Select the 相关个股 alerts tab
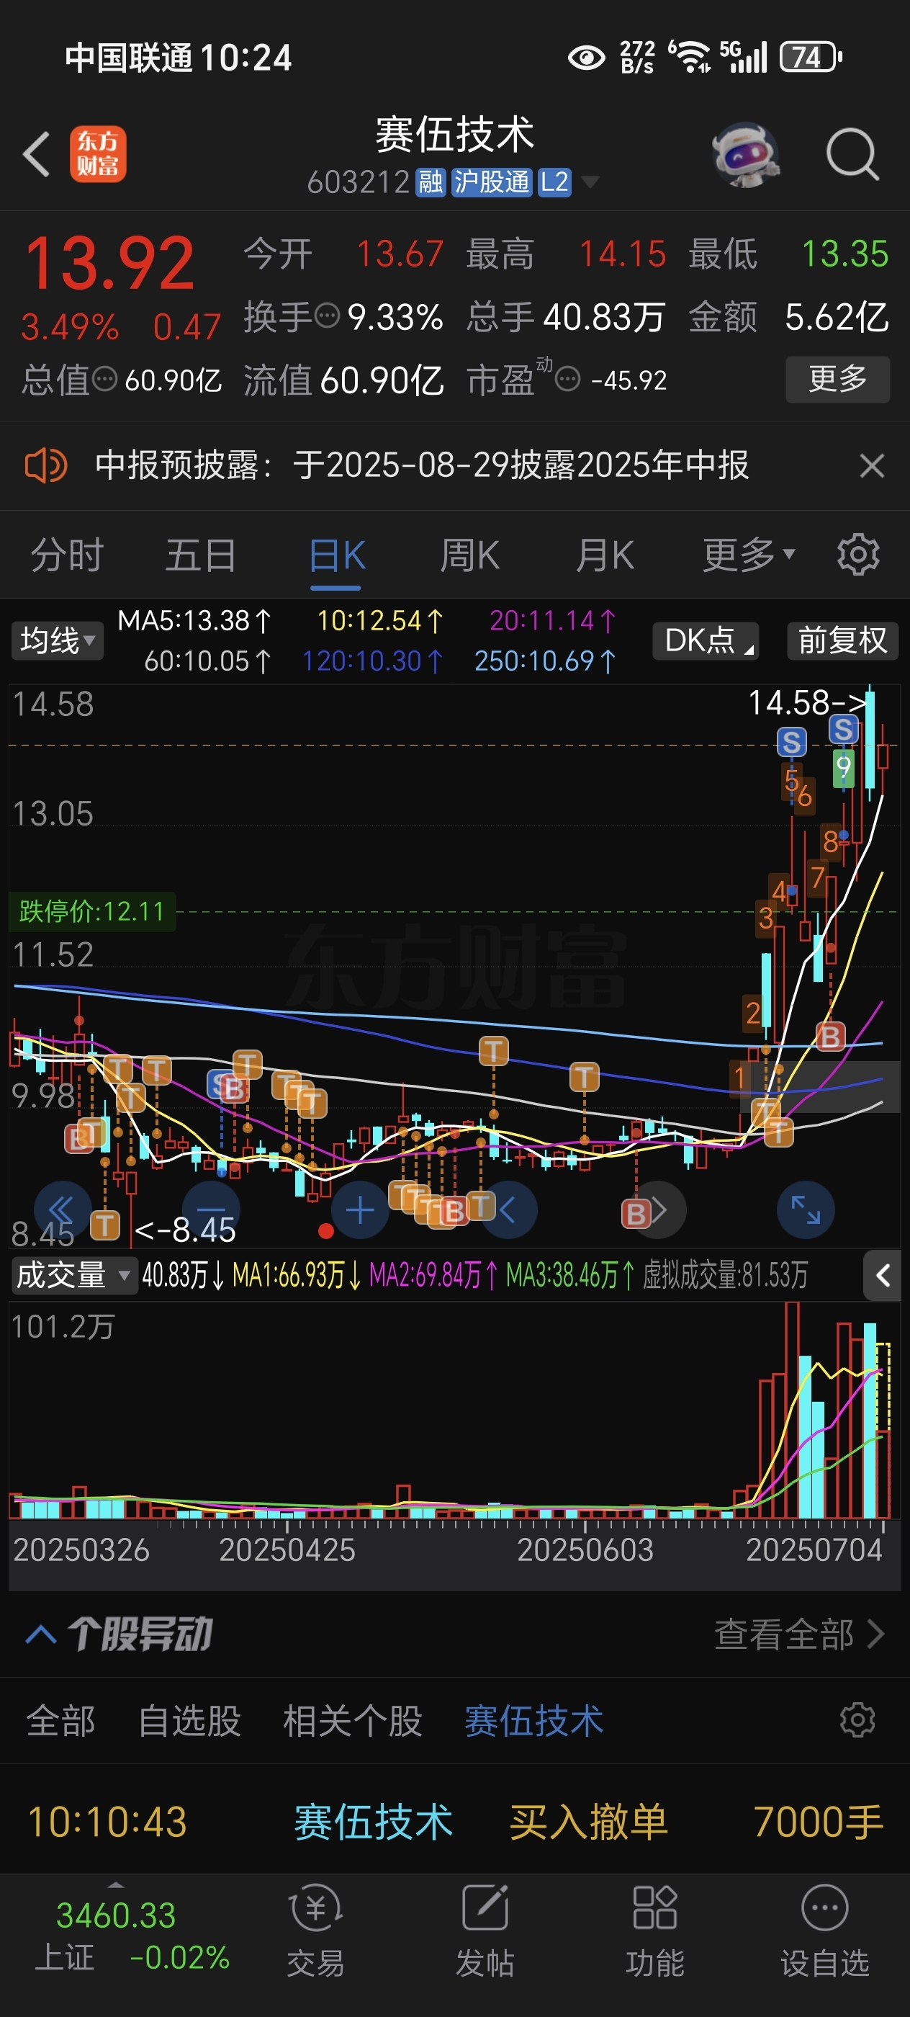The width and height of the screenshot is (910, 2017). pyautogui.click(x=352, y=1720)
